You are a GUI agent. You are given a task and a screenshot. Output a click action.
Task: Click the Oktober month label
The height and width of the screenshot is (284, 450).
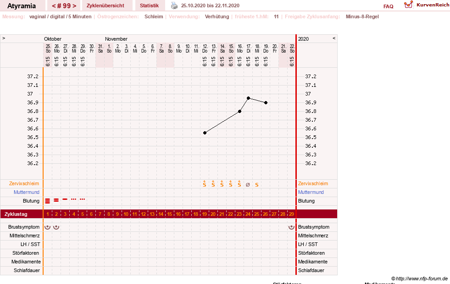point(53,39)
